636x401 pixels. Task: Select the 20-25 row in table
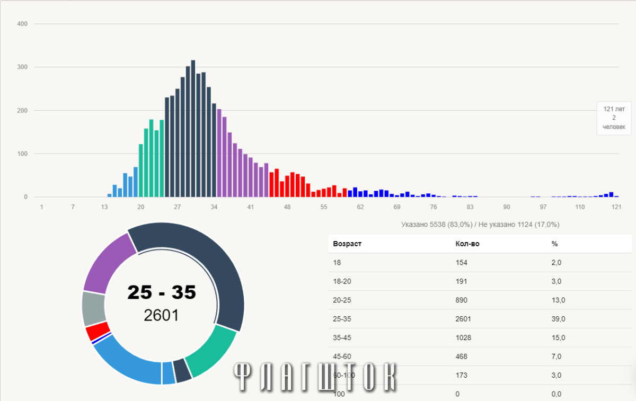tap(480, 300)
